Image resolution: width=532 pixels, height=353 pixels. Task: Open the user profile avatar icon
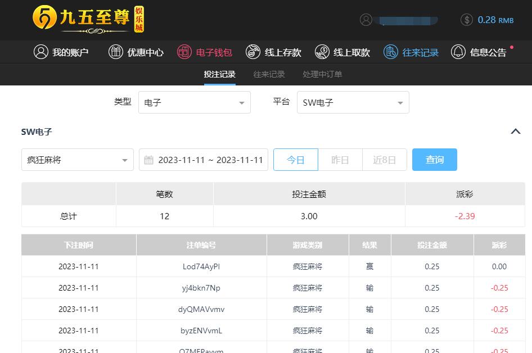tap(366, 20)
